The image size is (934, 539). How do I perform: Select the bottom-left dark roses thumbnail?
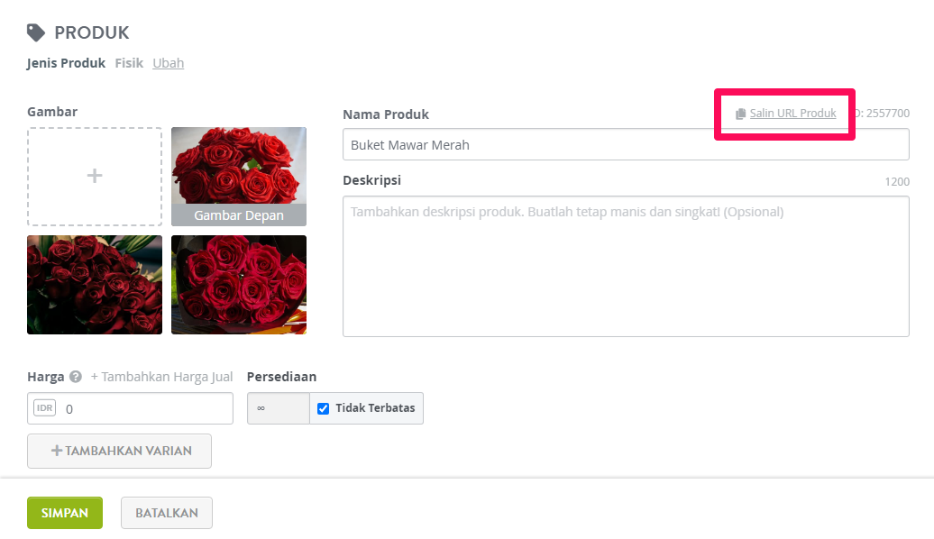pos(95,285)
